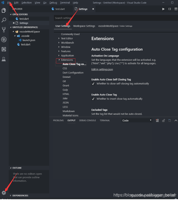Image resolution: width=178 pixels, height=200 pixels.
Task: Select Emmet settings category
Action: [67, 77]
